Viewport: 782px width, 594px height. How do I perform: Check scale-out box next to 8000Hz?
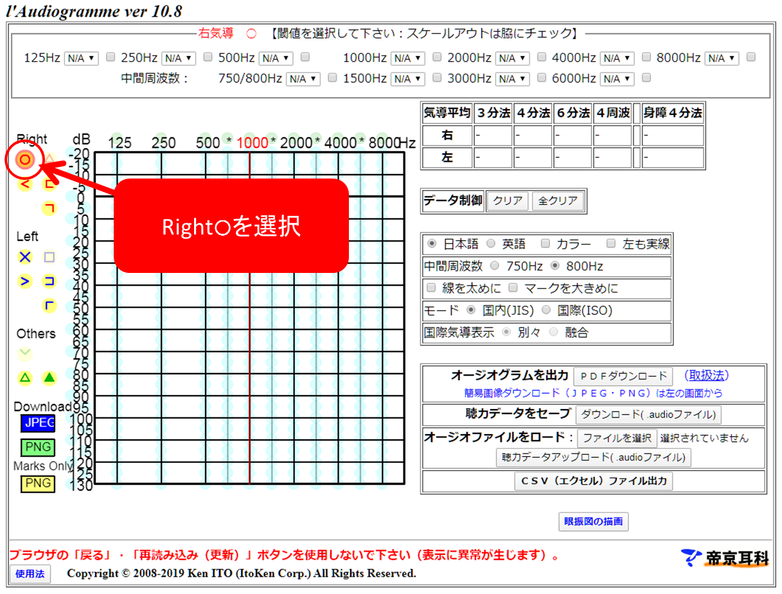pyautogui.click(x=751, y=57)
